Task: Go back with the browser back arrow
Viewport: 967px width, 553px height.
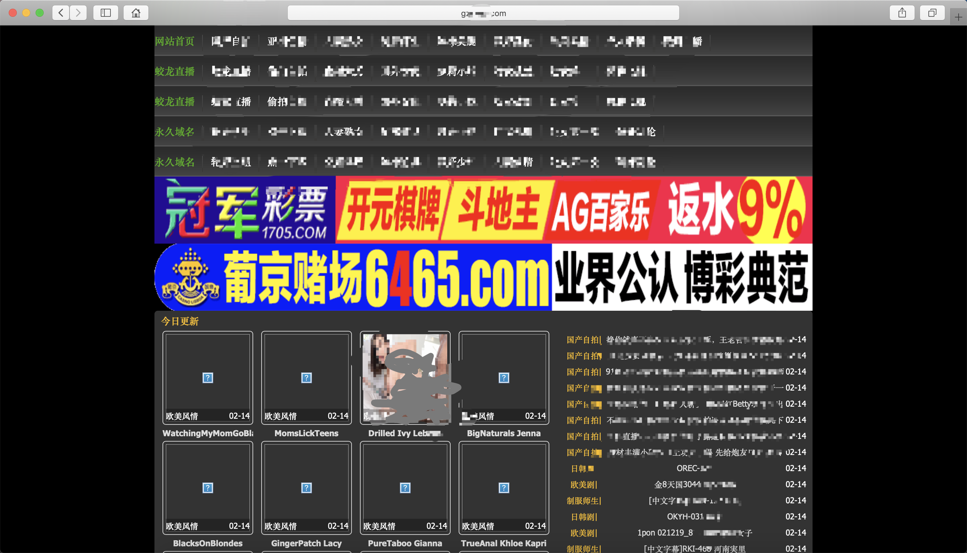Action: click(61, 13)
